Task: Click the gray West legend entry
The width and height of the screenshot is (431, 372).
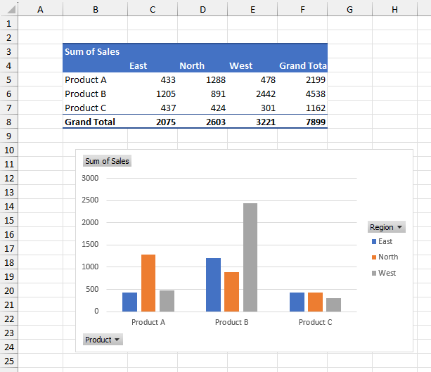Action: coord(386,273)
